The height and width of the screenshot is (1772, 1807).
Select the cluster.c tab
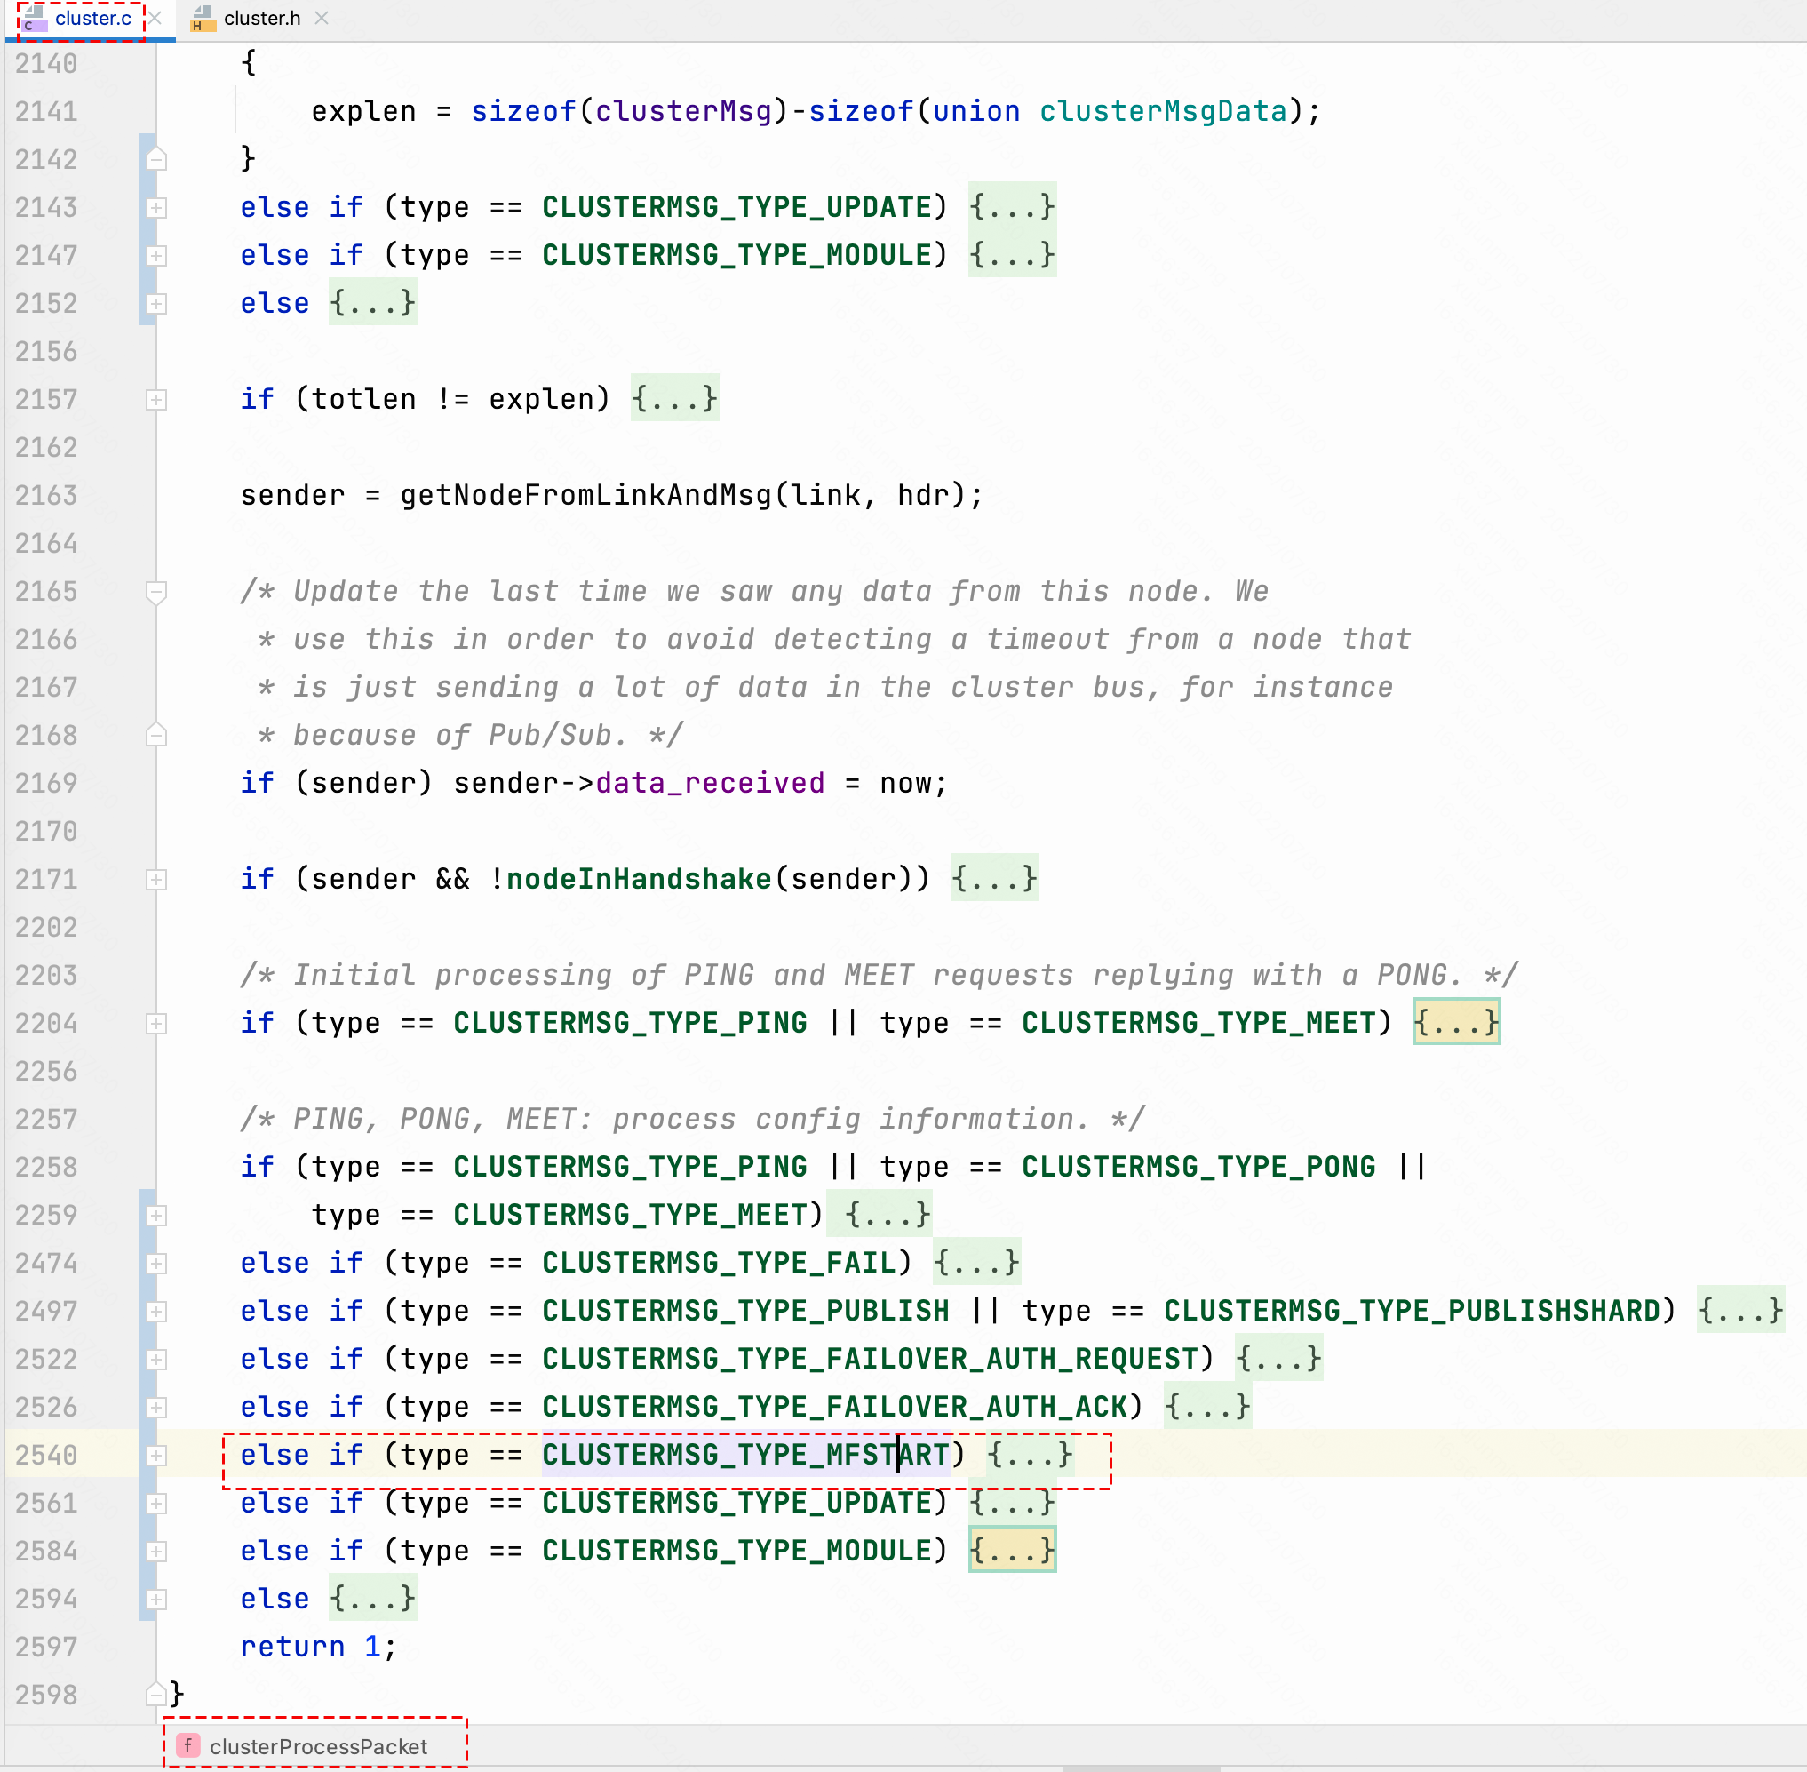92,19
